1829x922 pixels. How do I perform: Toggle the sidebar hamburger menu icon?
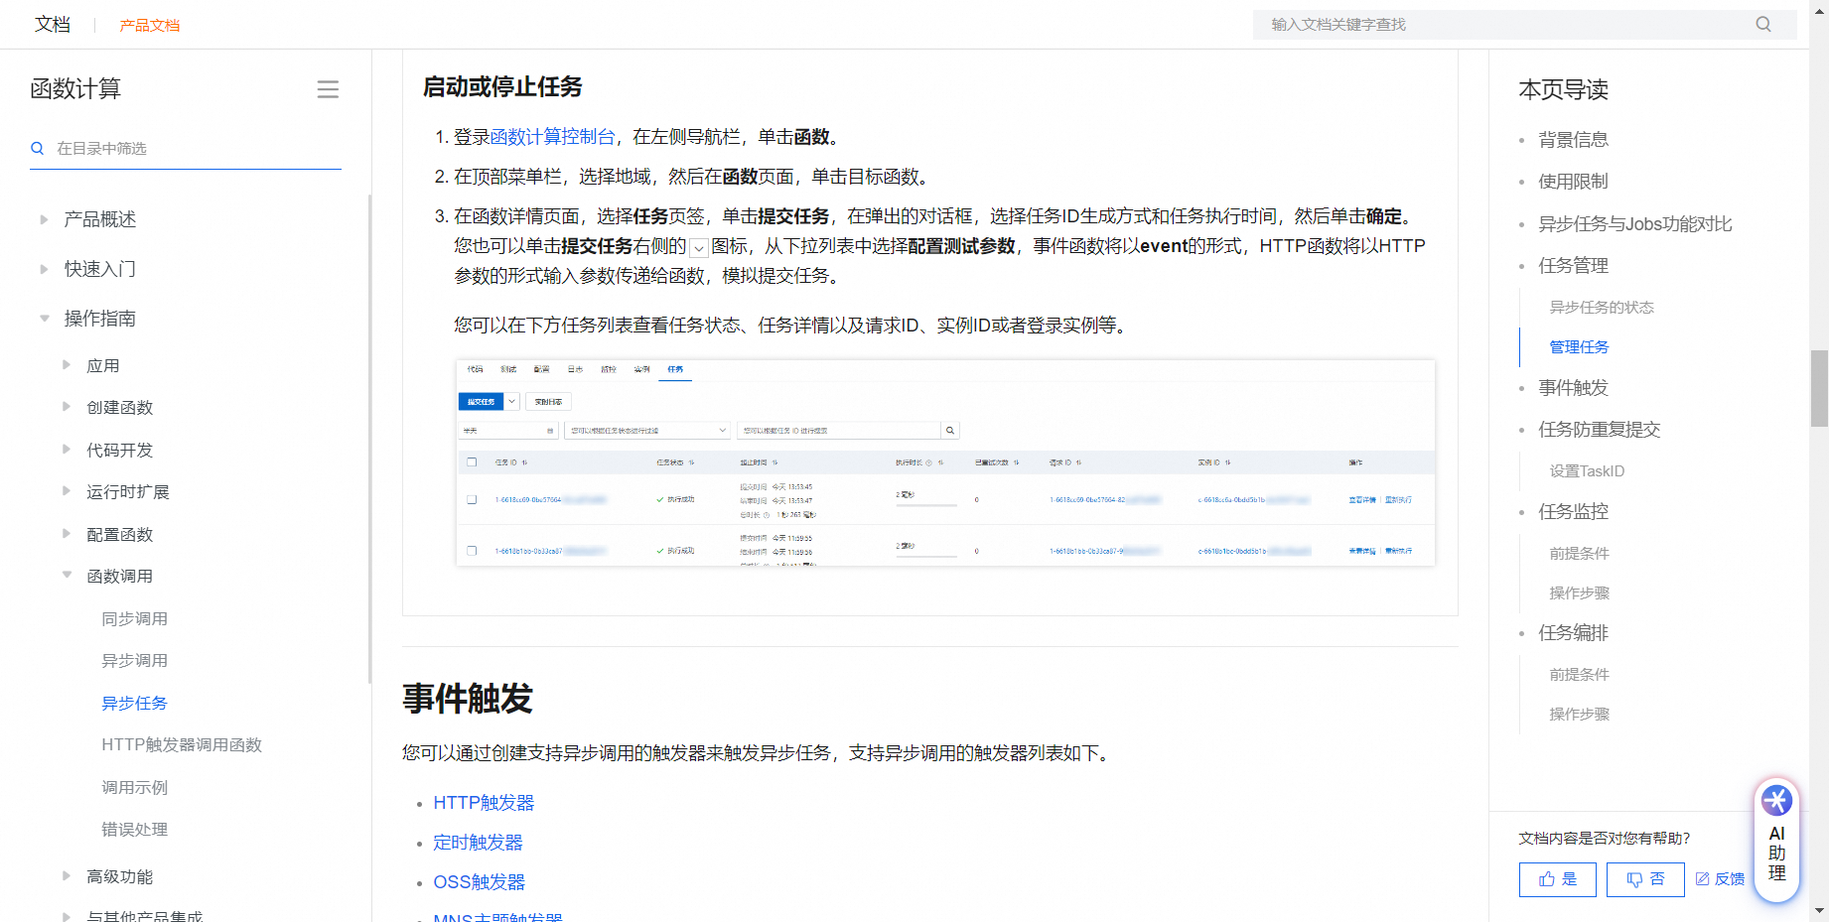[328, 89]
